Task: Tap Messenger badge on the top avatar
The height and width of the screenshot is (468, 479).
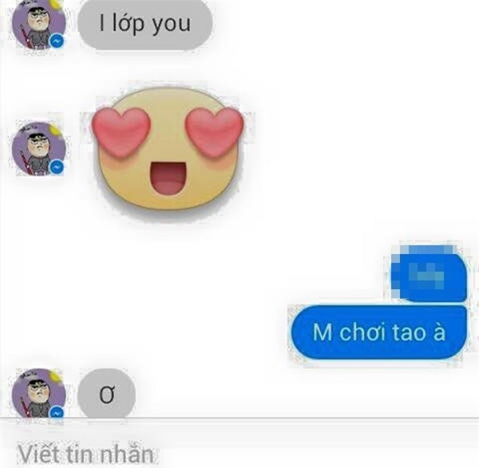Action: (57, 41)
